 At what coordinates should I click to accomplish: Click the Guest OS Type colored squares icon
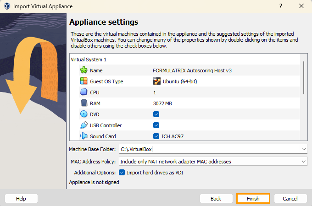point(84,81)
